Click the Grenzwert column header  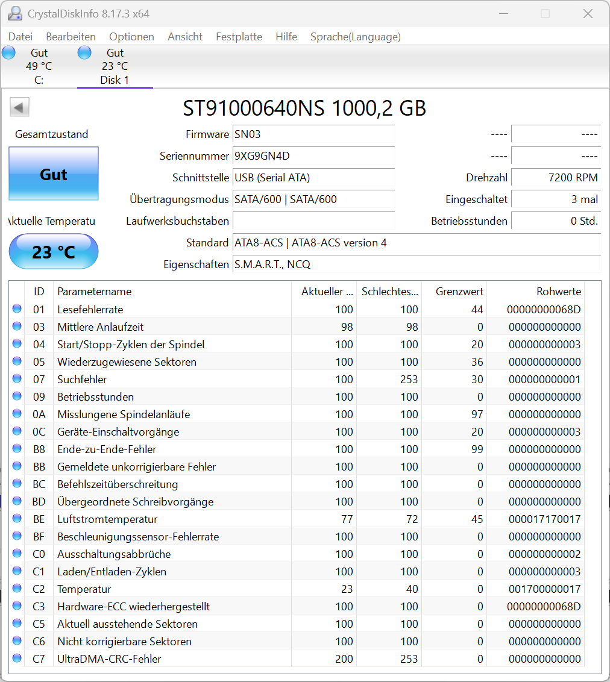tap(454, 292)
